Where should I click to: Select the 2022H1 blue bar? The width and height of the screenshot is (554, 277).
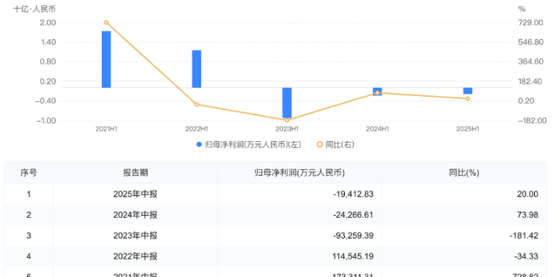pos(196,69)
